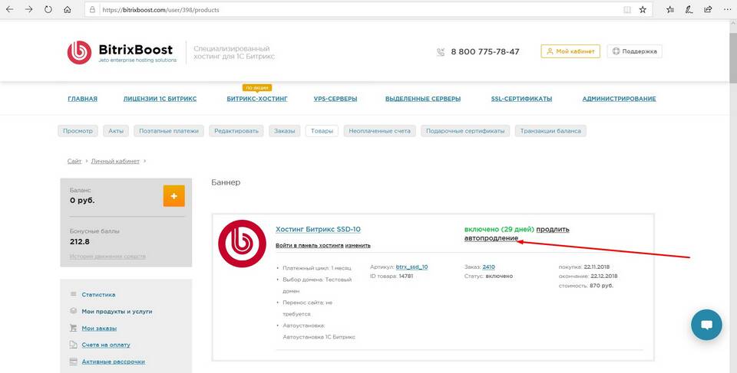Click the автопродление link
The width and height of the screenshot is (737, 373).
pyautogui.click(x=491, y=238)
